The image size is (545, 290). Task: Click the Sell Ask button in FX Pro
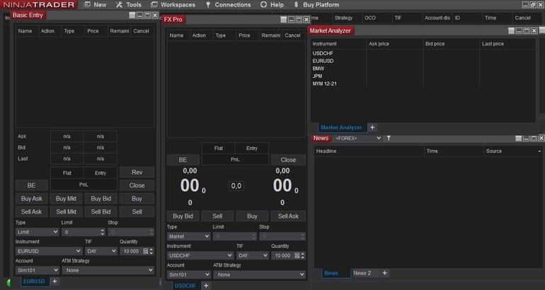[x=288, y=216]
